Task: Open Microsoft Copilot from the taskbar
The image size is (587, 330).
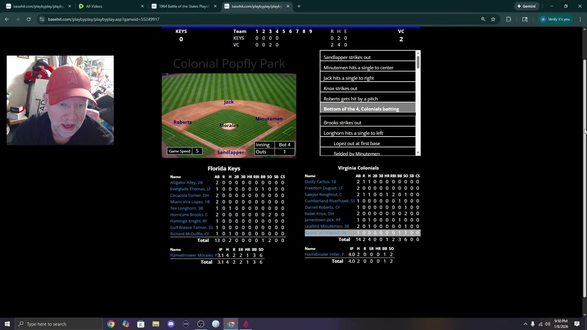Action: 126,324
